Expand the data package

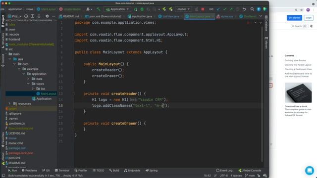[x=28, y=79]
